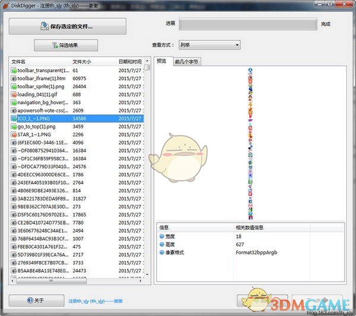The width and height of the screenshot is (356, 316).
Task: Open the filter results button
Action: (66, 46)
